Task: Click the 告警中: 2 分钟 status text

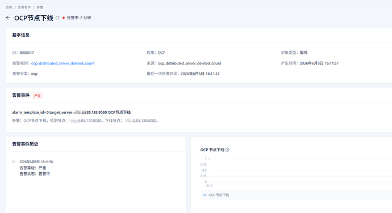Action: tap(79, 18)
